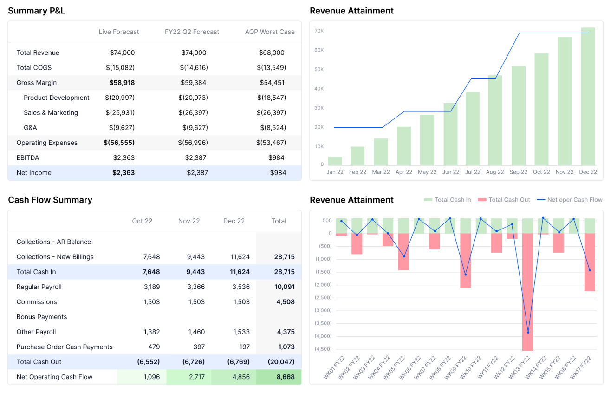Select the Commissions row label
611x393 pixels.
[x=37, y=302]
